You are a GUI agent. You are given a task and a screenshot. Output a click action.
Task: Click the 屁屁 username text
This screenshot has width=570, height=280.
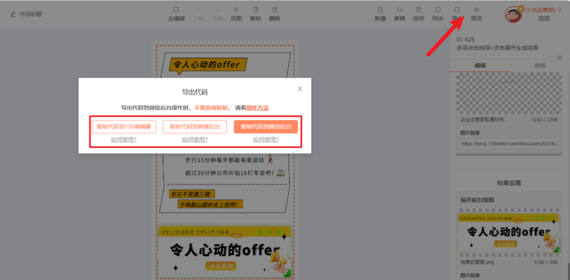click(x=544, y=18)
